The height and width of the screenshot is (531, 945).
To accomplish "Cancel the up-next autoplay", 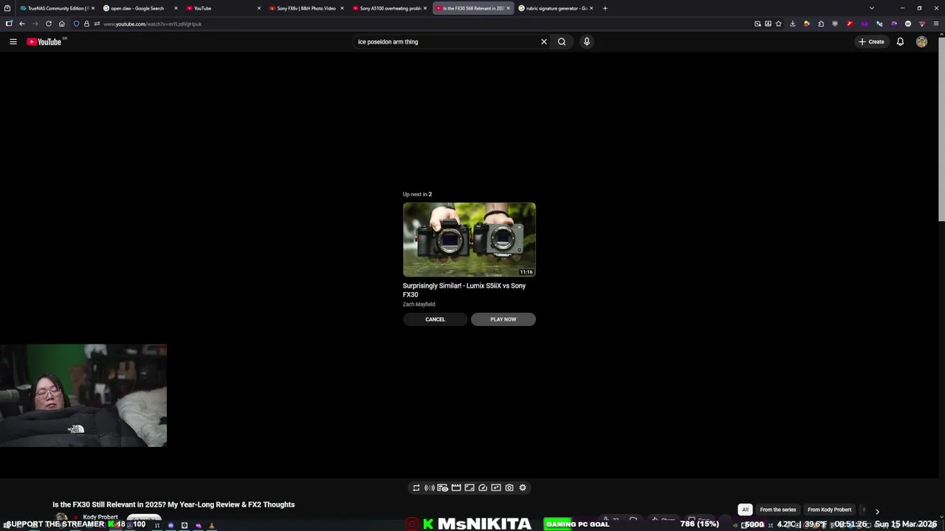I will coord(435,319).
